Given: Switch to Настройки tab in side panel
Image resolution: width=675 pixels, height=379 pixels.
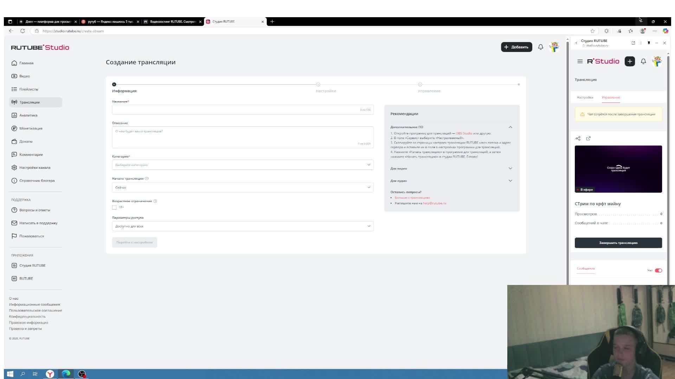Looking at the screenshot, I should [585, 98].
